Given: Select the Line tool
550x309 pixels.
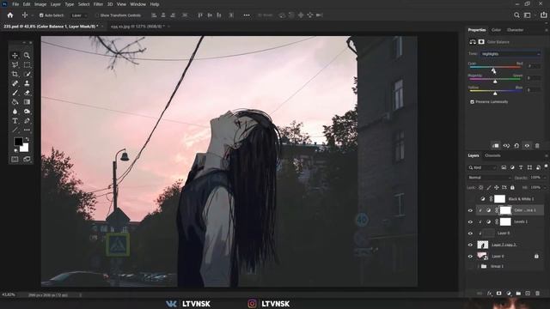Looking at the screenshot, I should click(x=15, y=130).
